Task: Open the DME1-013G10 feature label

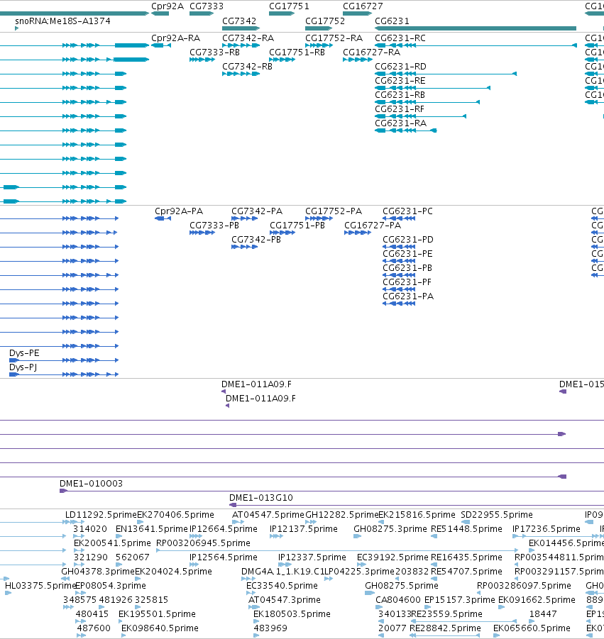Action: click(261, 498)
